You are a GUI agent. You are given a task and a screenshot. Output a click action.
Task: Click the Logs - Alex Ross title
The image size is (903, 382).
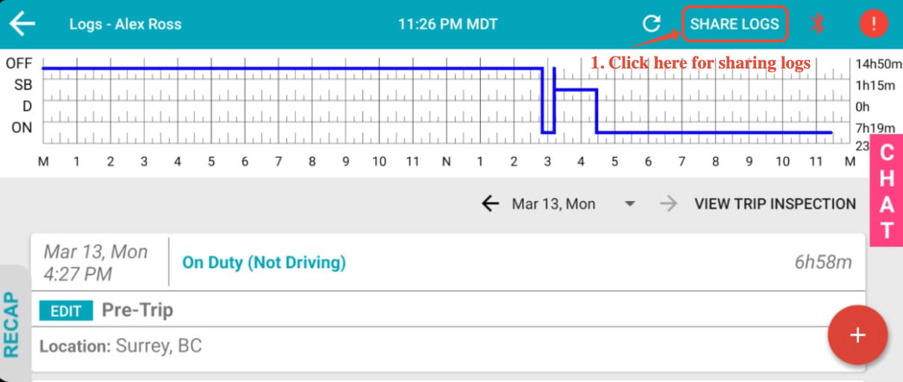pyautogui.click(x=125, y=24)
